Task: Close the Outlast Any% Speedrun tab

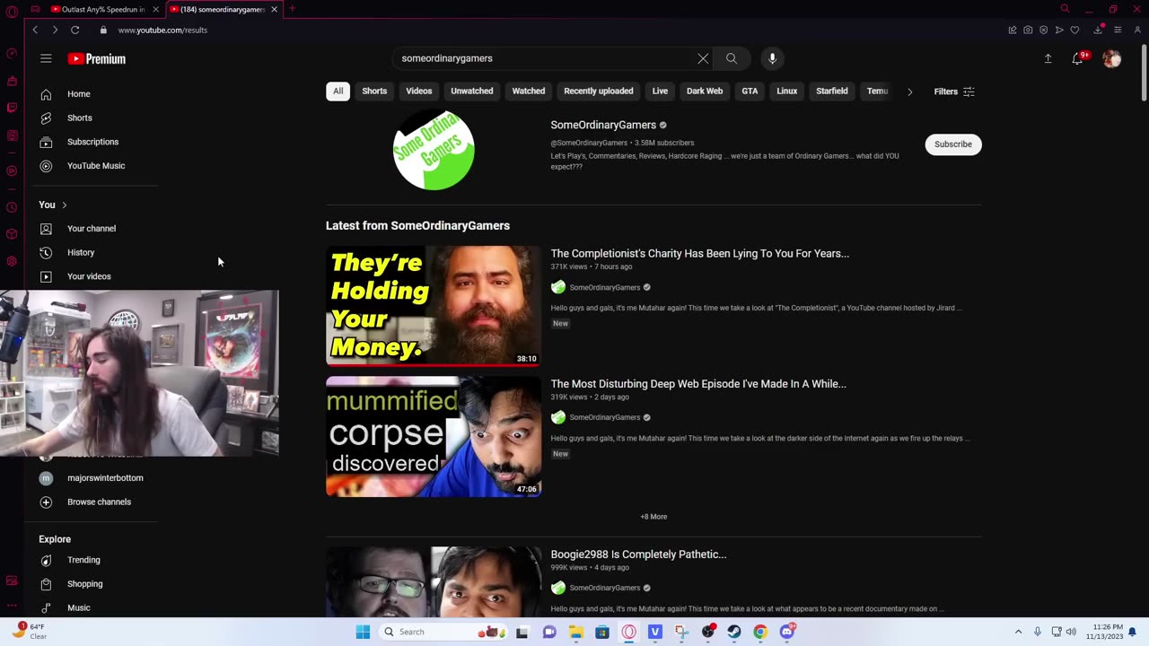Action: click(155, 9)
